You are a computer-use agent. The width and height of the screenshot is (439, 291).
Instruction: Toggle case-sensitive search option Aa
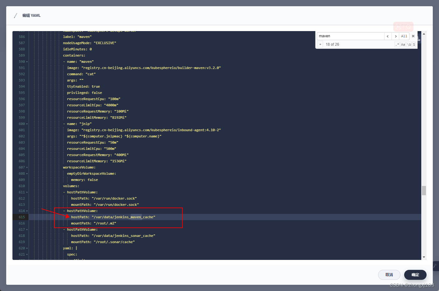(403, 44)
